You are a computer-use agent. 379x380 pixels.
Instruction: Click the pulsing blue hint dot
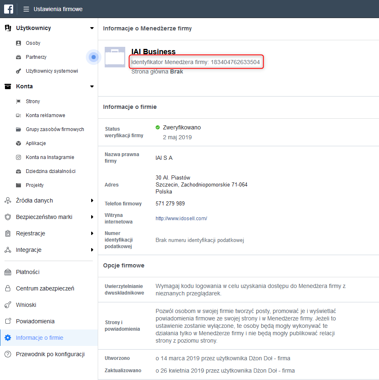tap(94, 57)
